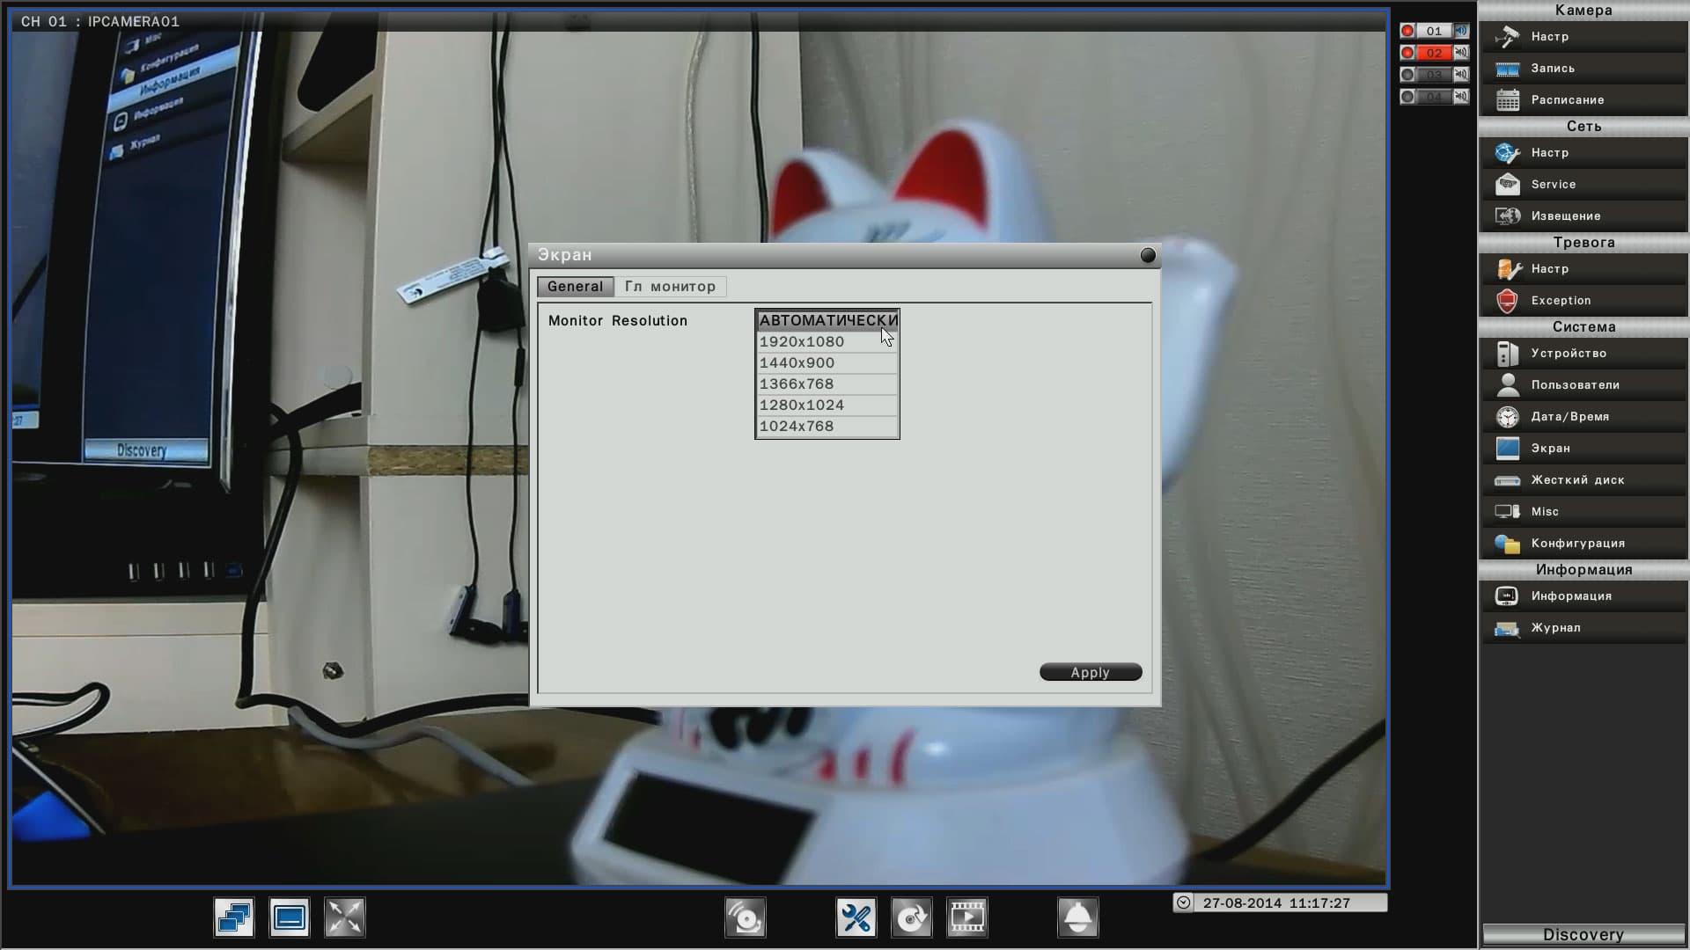Click the fullscreen expand arrows icon

coord(345,917)
